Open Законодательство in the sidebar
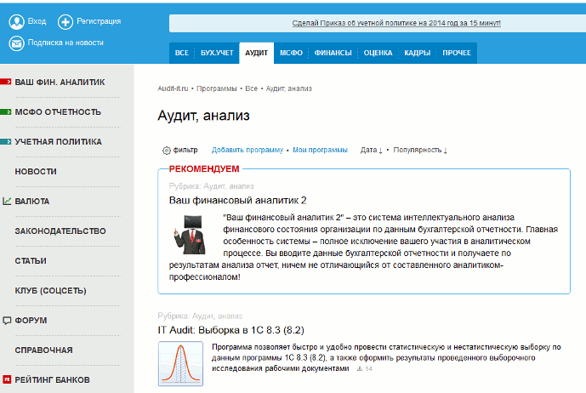This screenshot has height=393, width=586. [60, 231]
